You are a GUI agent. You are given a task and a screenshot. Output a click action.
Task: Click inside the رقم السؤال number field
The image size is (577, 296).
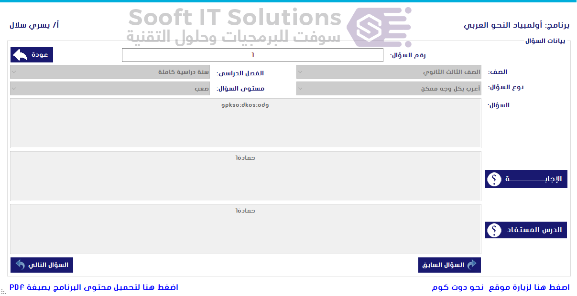[x=253, y=55]
